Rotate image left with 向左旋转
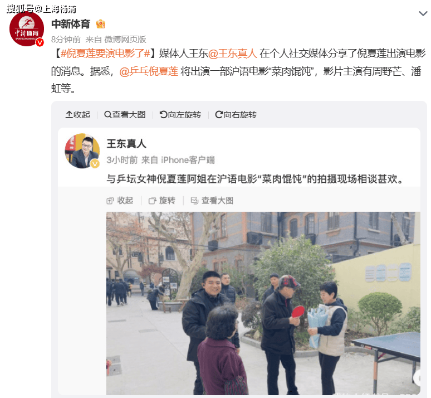Viewport: 431px width, 398px height. [x=180, y=114]
